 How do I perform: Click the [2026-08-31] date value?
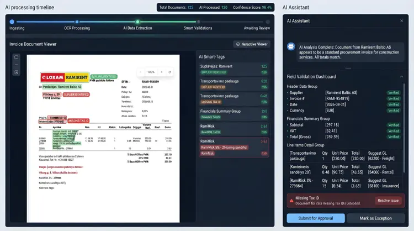335,104
